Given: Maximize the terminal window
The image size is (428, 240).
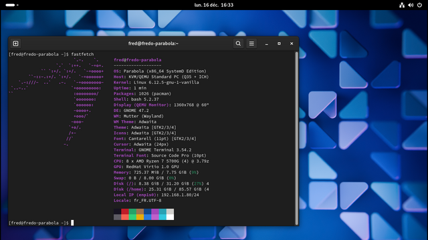Looking at the screenshot, I should point(279,43).
